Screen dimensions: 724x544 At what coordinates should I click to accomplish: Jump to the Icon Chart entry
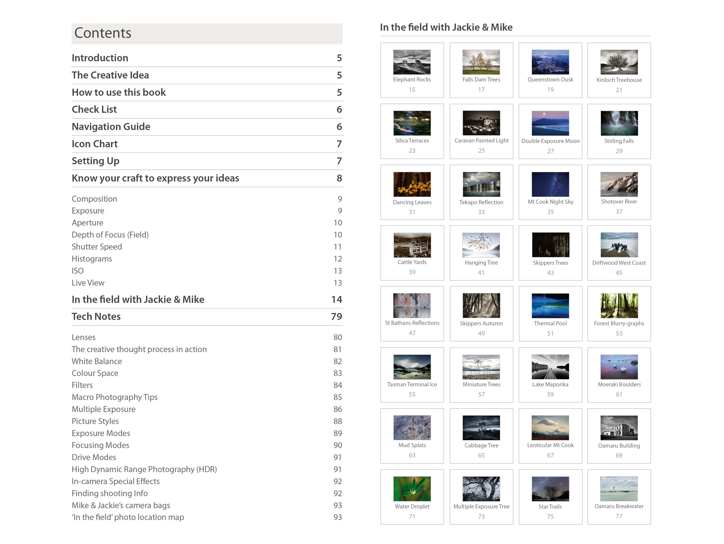coord(207,144)
